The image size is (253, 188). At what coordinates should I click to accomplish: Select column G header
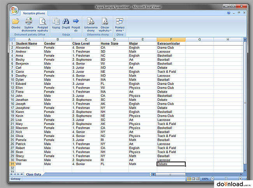click(x=199, y=40)
